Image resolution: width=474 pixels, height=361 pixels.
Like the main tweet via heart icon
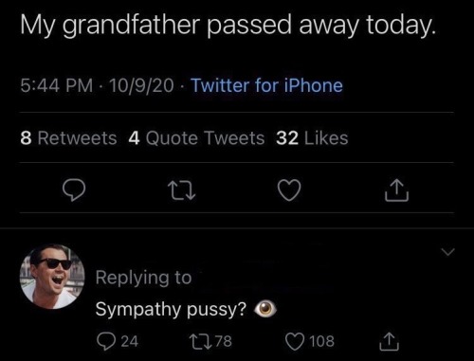[289, 190]
